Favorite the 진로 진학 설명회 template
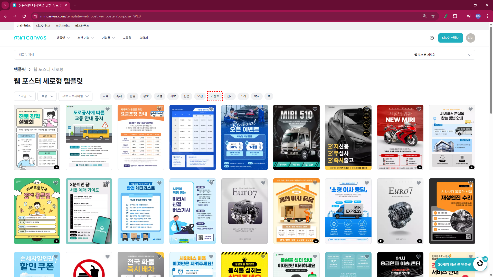 pos(56,109)
